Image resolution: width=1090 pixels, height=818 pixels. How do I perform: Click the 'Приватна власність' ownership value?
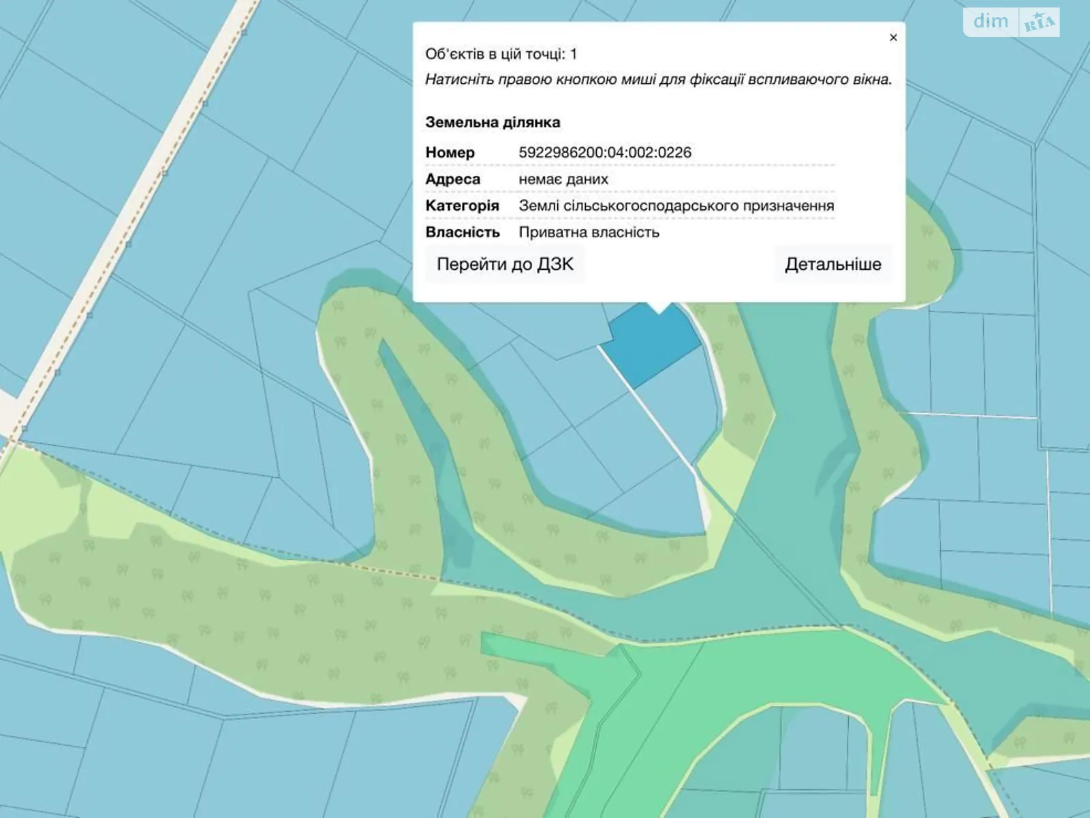click(589, 232)
